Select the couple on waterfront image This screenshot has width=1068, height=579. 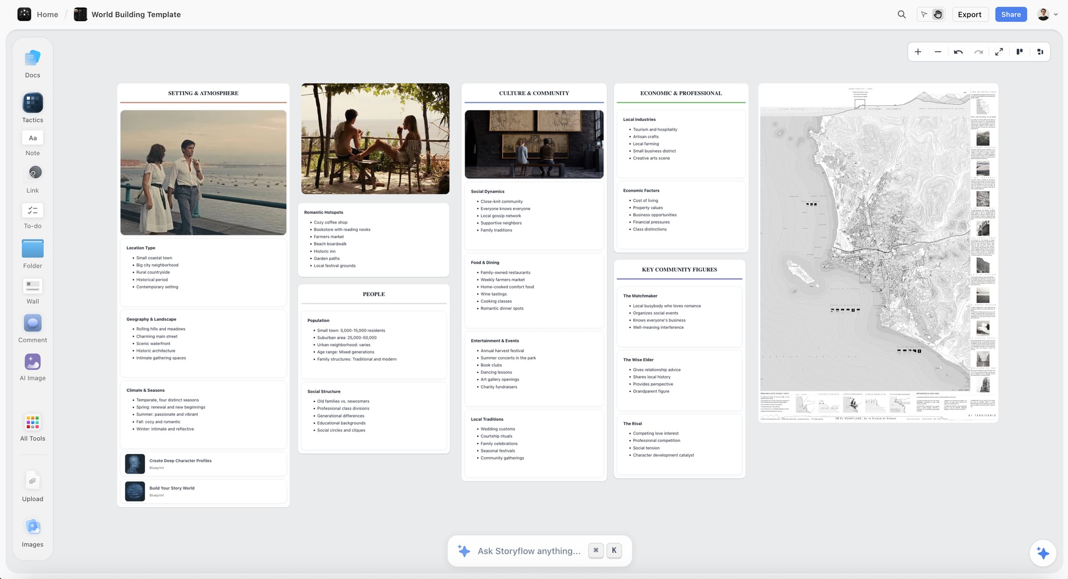203,173
